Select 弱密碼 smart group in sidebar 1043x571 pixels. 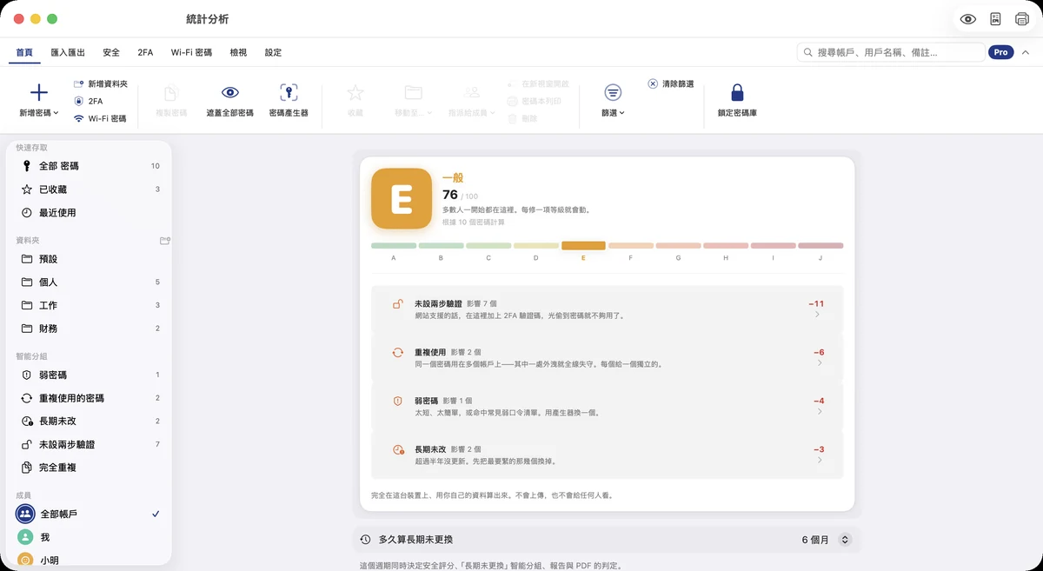pyautogui.click(x=90, y=375)
